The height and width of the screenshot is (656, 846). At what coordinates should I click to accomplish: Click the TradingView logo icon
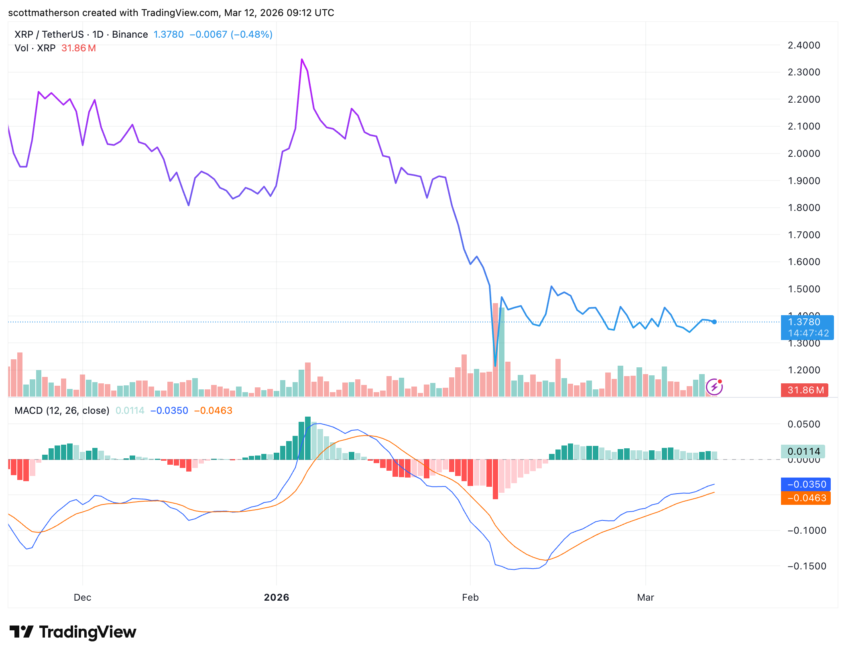click(21, 632)
